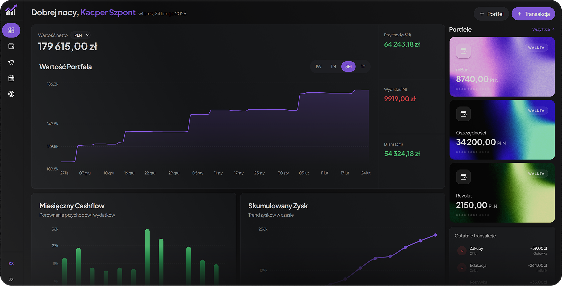Screen dimensions: 562x286
Task: Open the goals target icon in sidebar
Action: (x=11, y=94)
